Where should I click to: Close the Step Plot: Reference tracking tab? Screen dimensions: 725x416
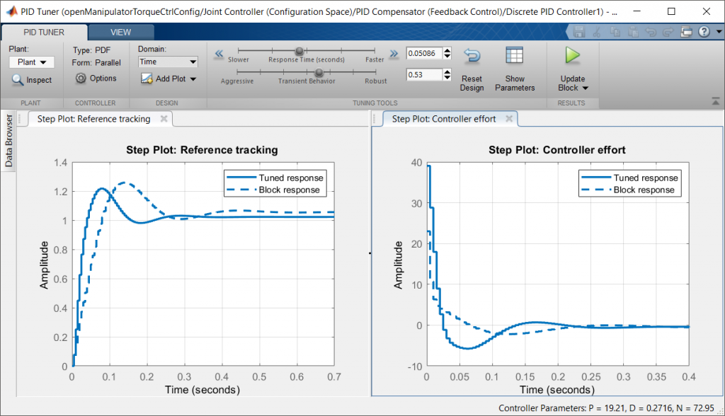tap(164, 119)
